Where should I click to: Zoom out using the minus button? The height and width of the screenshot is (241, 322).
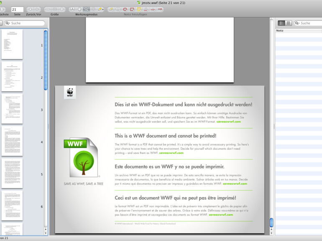(x=48, y=9)
